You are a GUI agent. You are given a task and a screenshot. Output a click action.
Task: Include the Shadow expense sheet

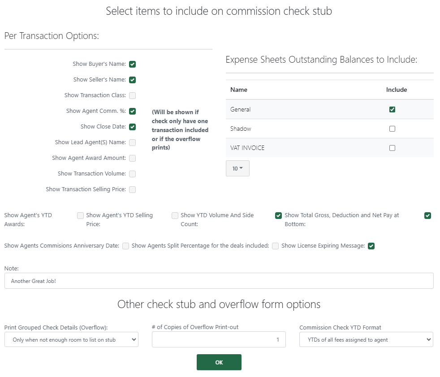tap(392, 129)
